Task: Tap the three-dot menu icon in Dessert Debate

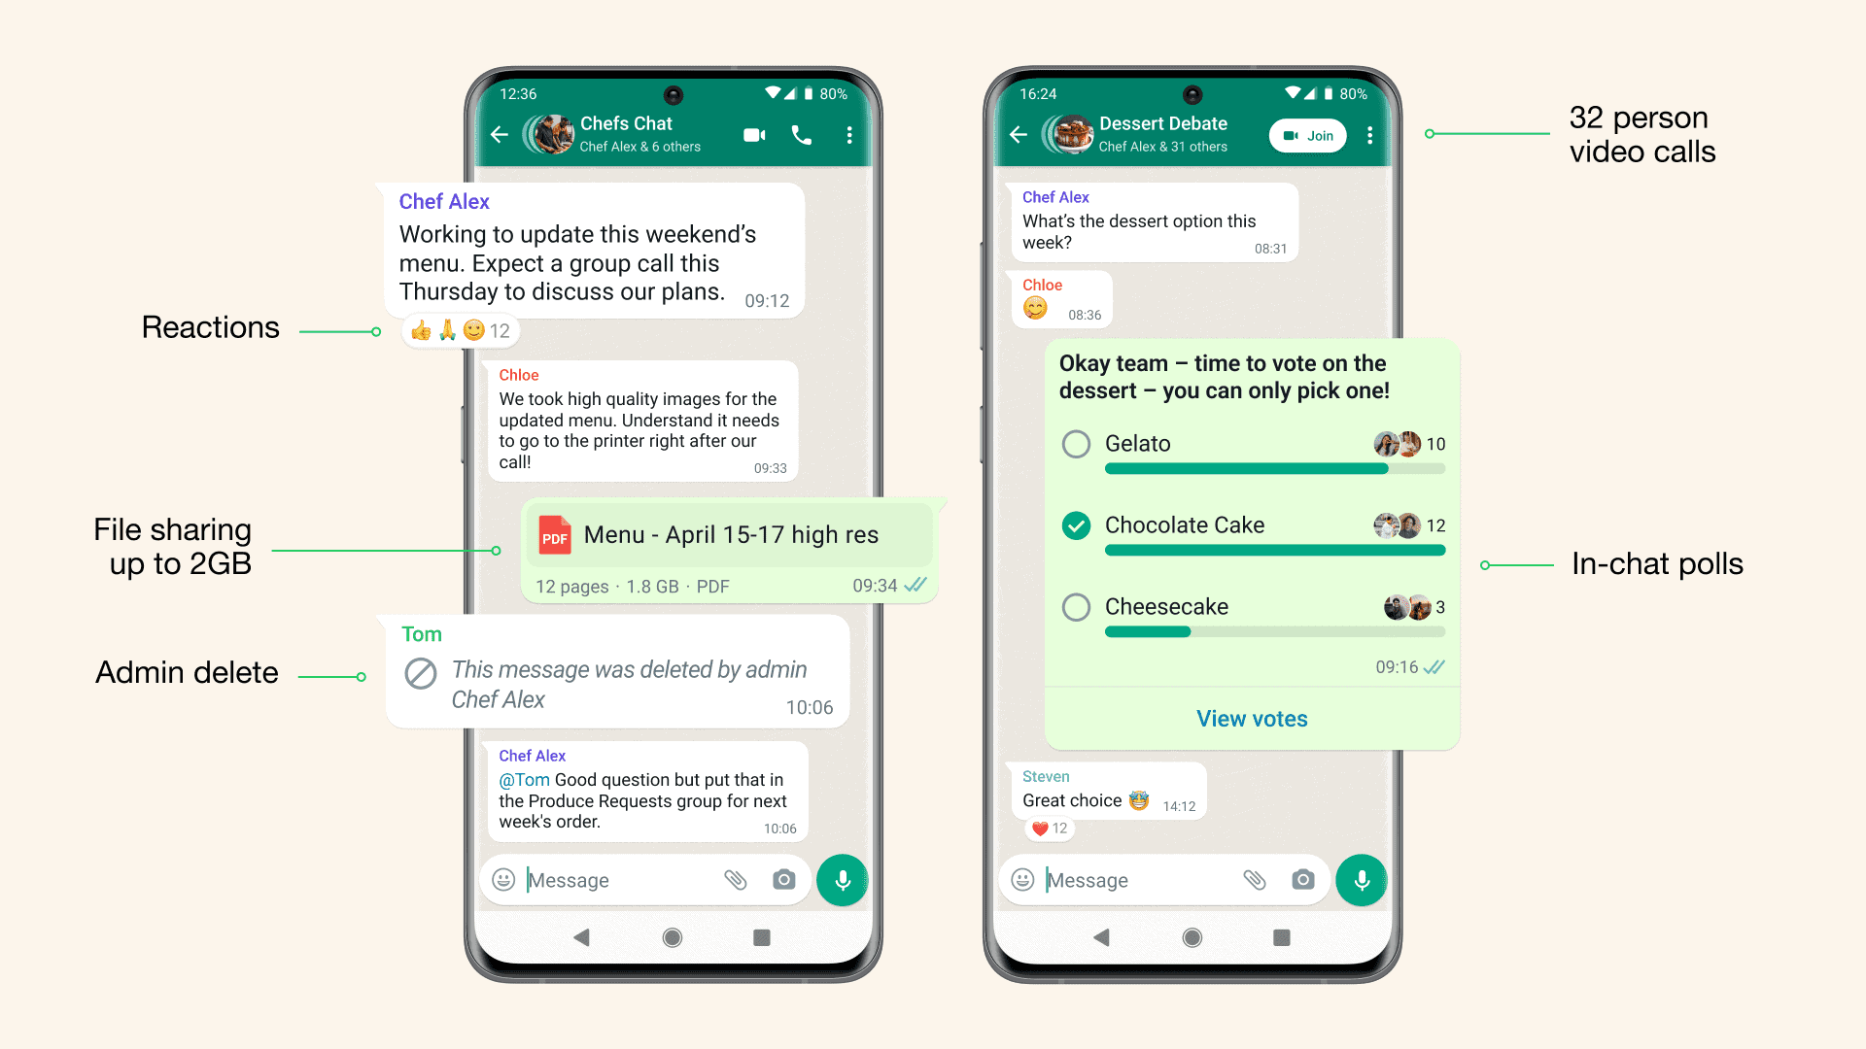Action: 1368,134
